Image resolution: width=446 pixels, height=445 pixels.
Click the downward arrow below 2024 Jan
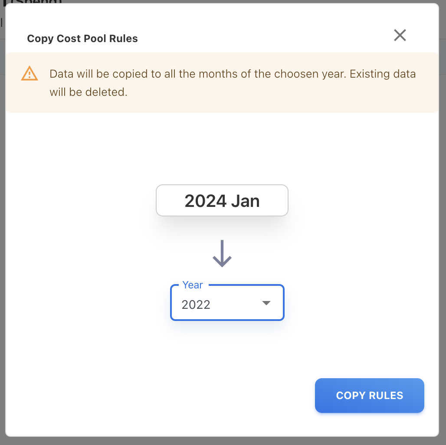222,254
